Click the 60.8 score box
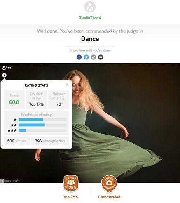The height and width of the screenshot is (203, 180). point(14,99)
